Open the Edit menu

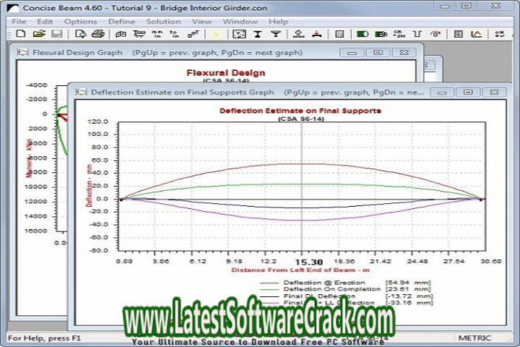pyautogui.click(x=45, y=22)
